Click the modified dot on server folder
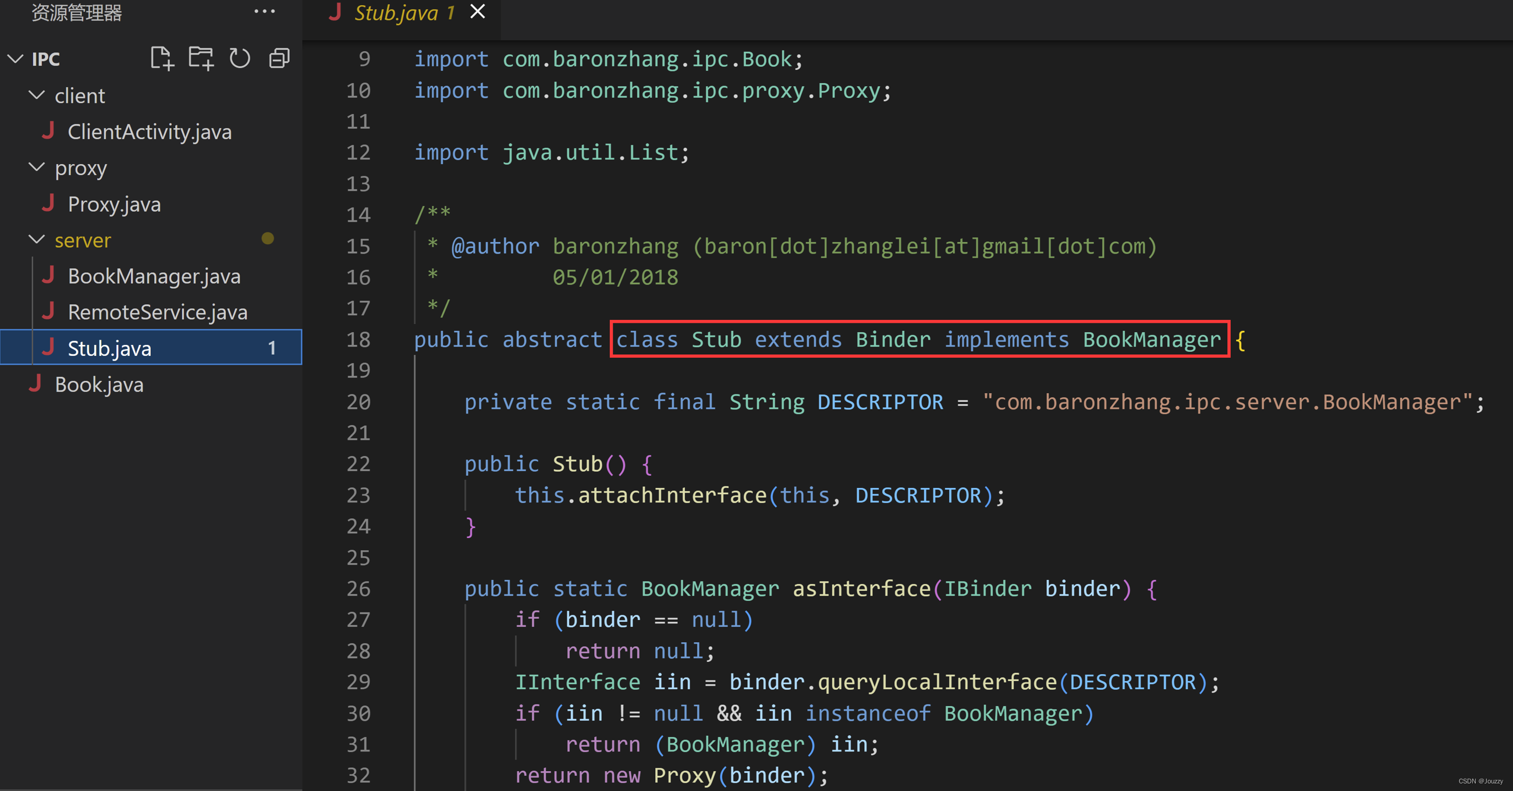The height and width of the screenshot is (791, 1513). [268, 238]
